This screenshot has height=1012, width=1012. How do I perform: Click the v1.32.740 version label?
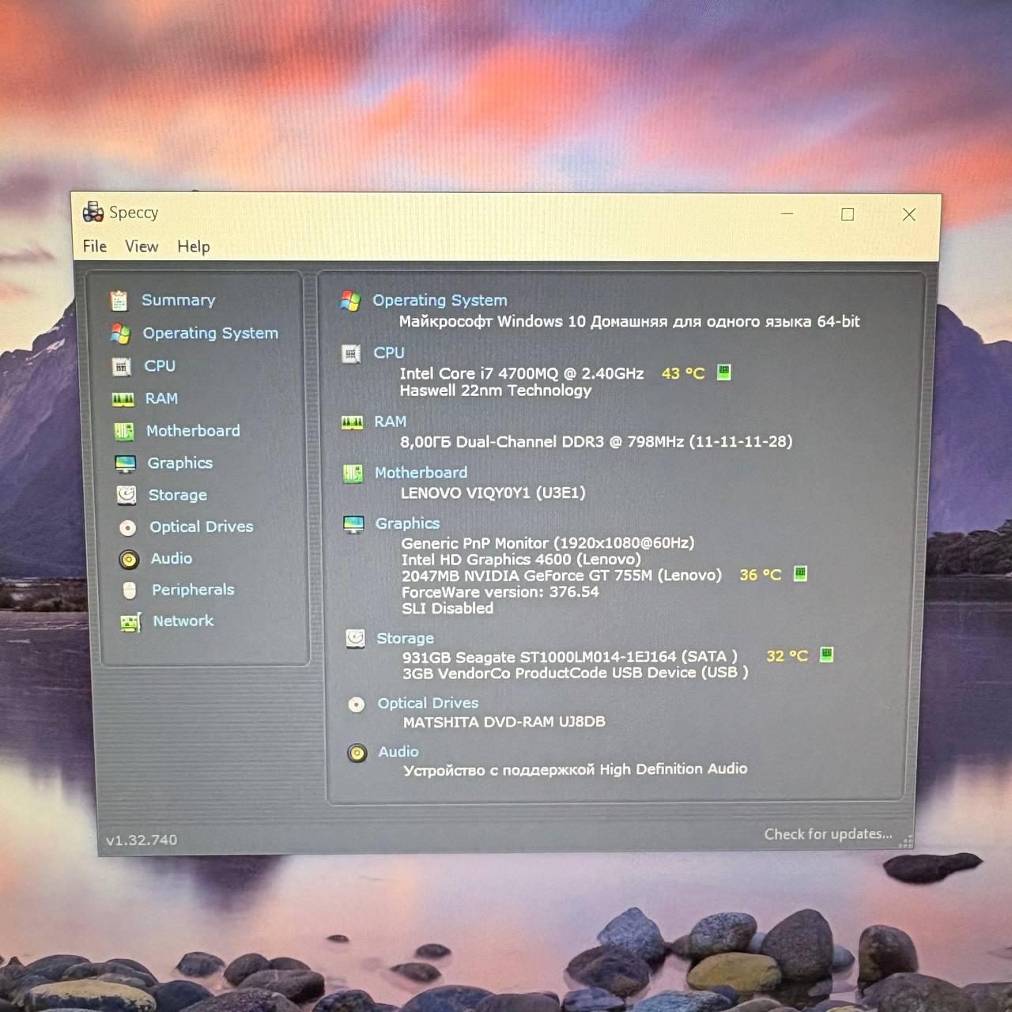[142, 840]
